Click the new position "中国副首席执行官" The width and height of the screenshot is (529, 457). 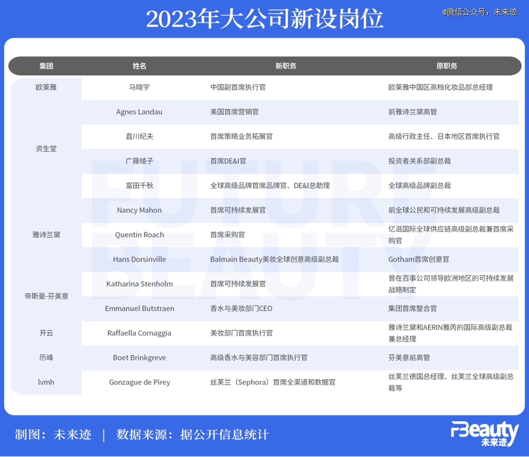238,87
